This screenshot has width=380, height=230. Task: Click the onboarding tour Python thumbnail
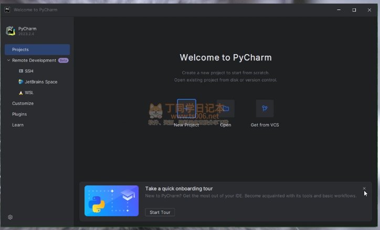111,201
